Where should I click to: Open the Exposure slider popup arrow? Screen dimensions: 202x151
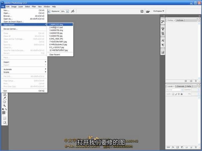[67, 11]
